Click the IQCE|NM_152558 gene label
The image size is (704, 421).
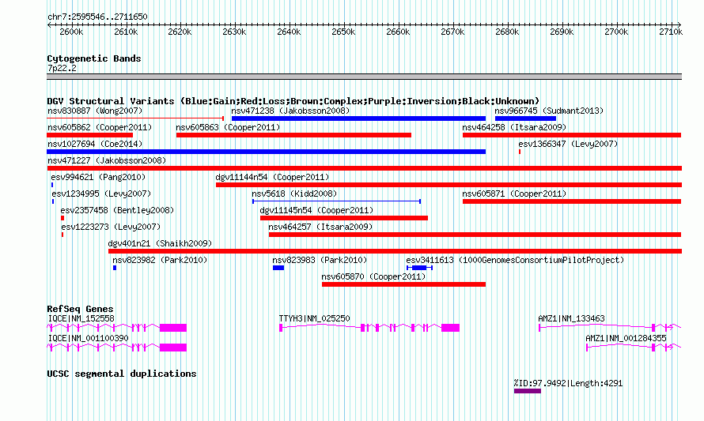pyautogui.click(x=81, y=319)
